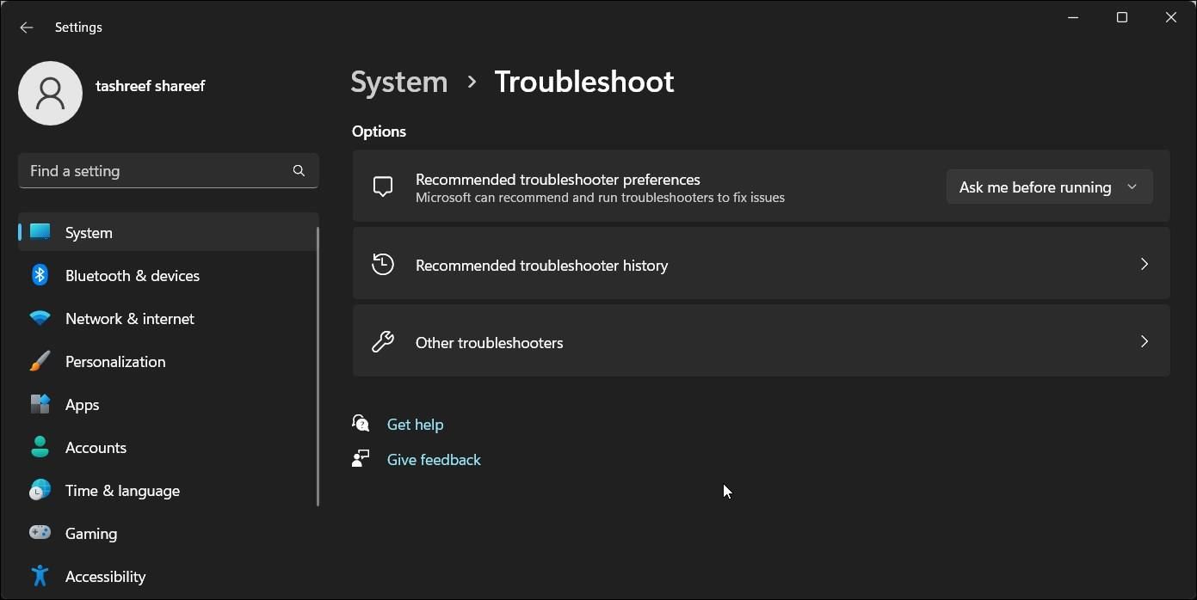Expand Other troubleshooters

click(761, 341)
